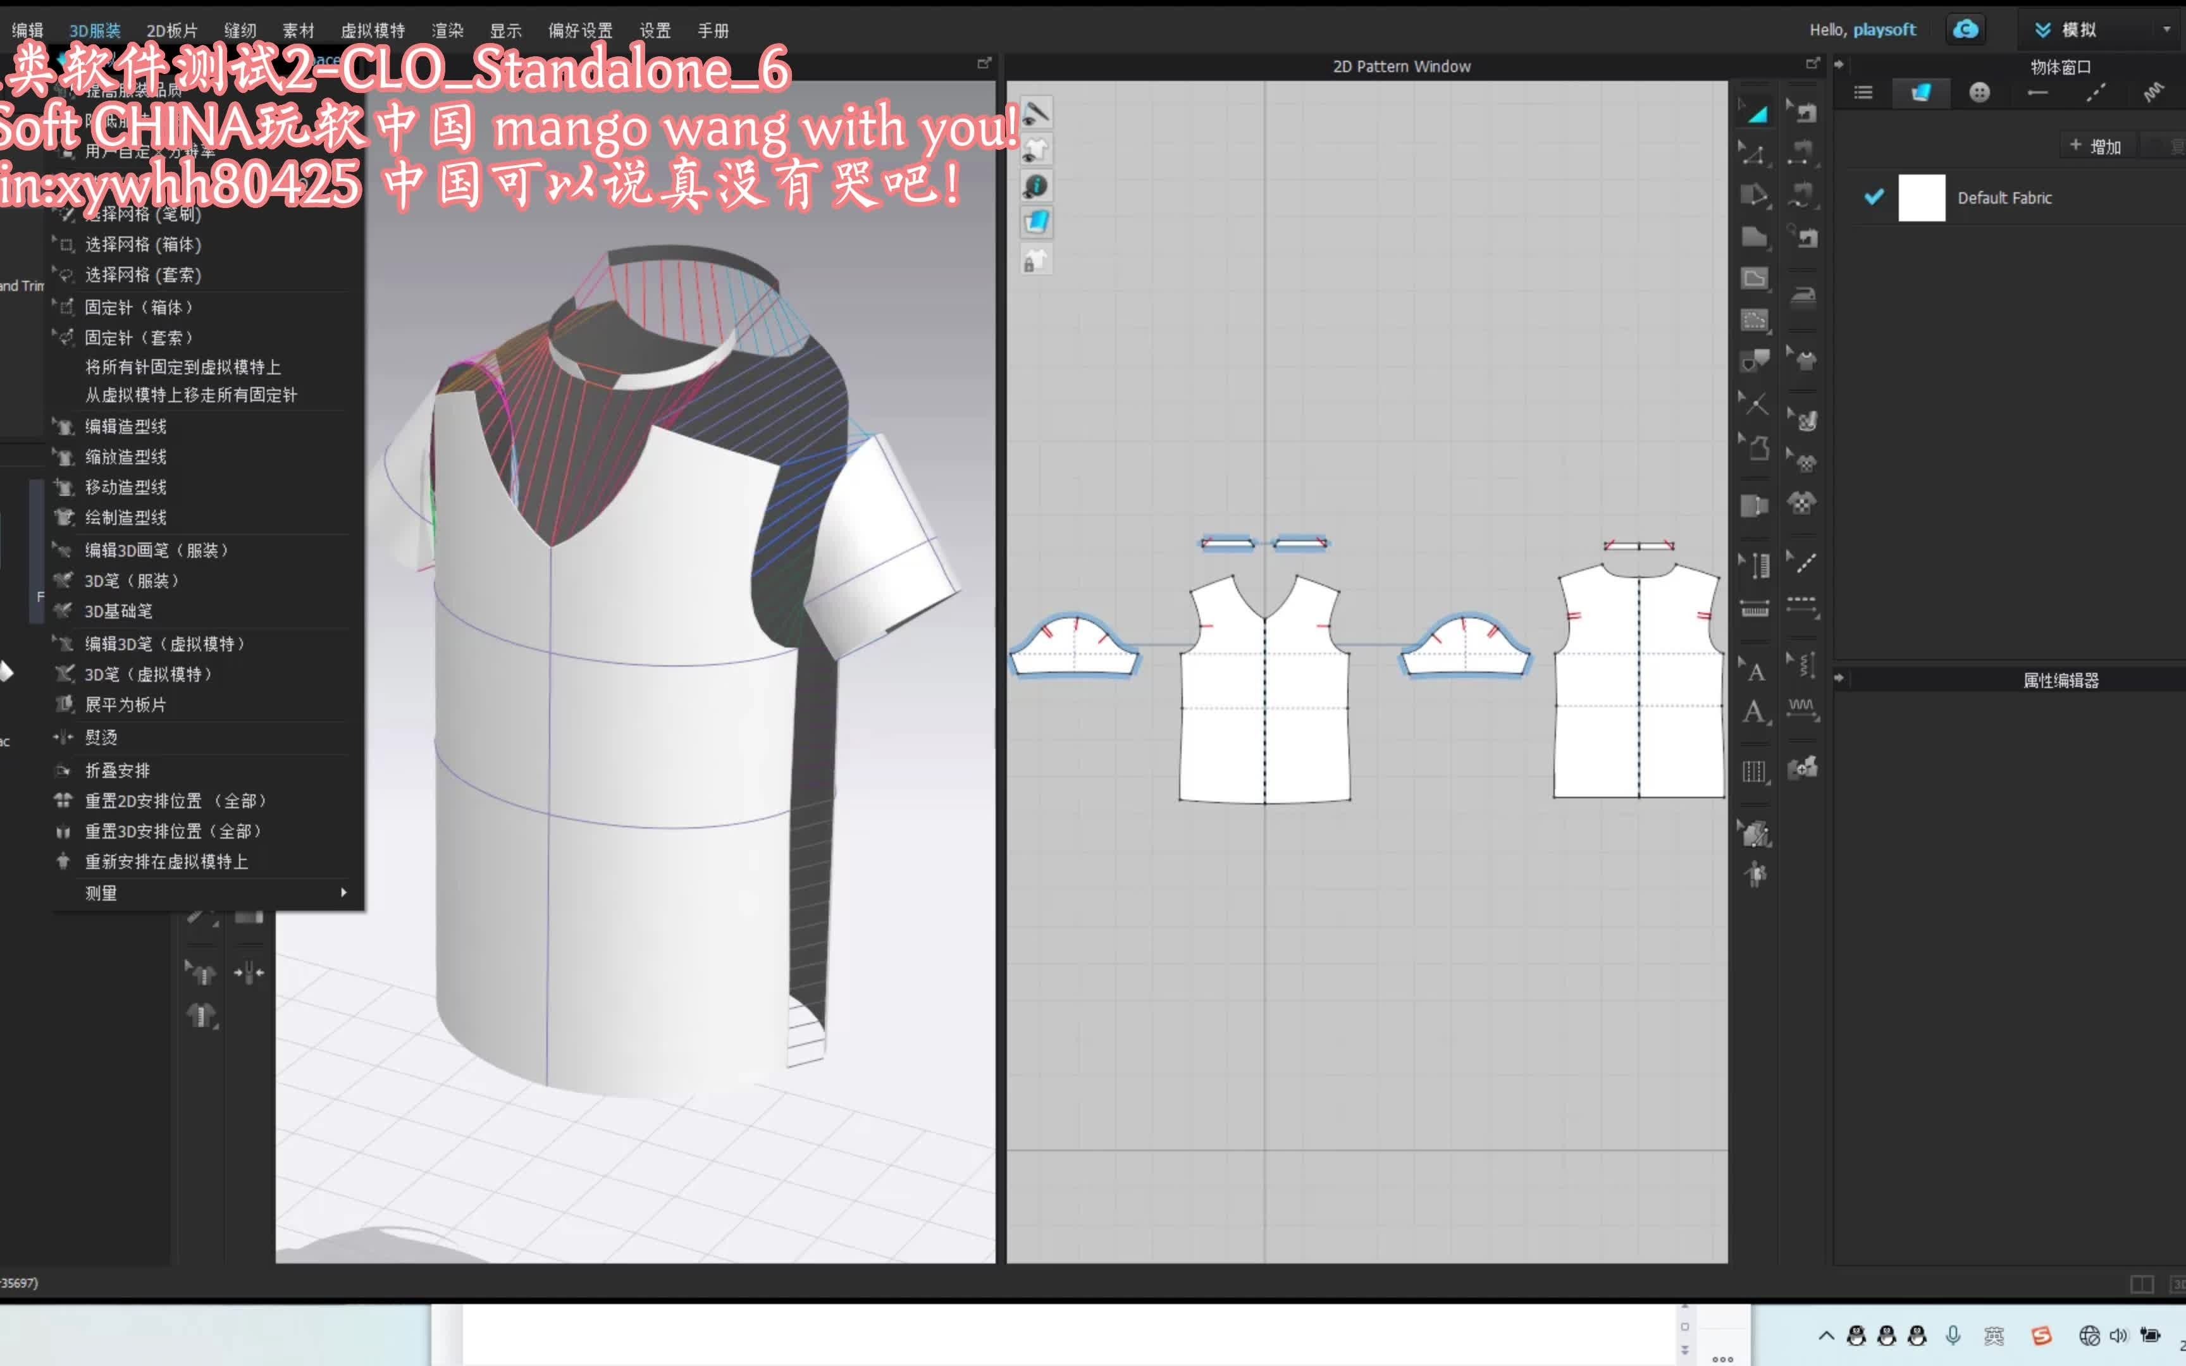The image size is (2186, 1366).
Task: Click the Default Fabric white swatch
Action: coord(1922,198)
